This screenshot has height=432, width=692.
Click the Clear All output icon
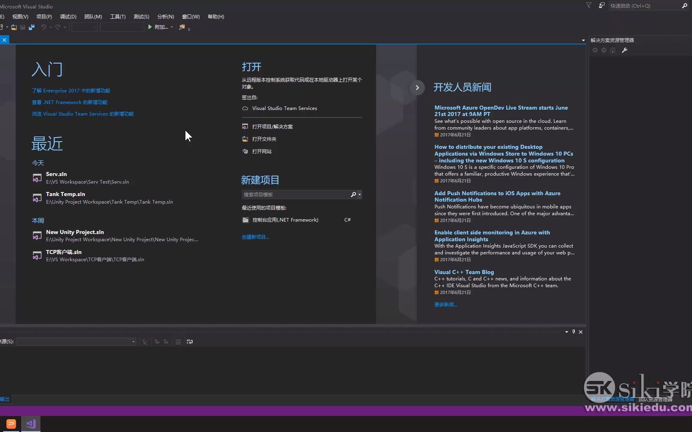[x=178, y=342]
